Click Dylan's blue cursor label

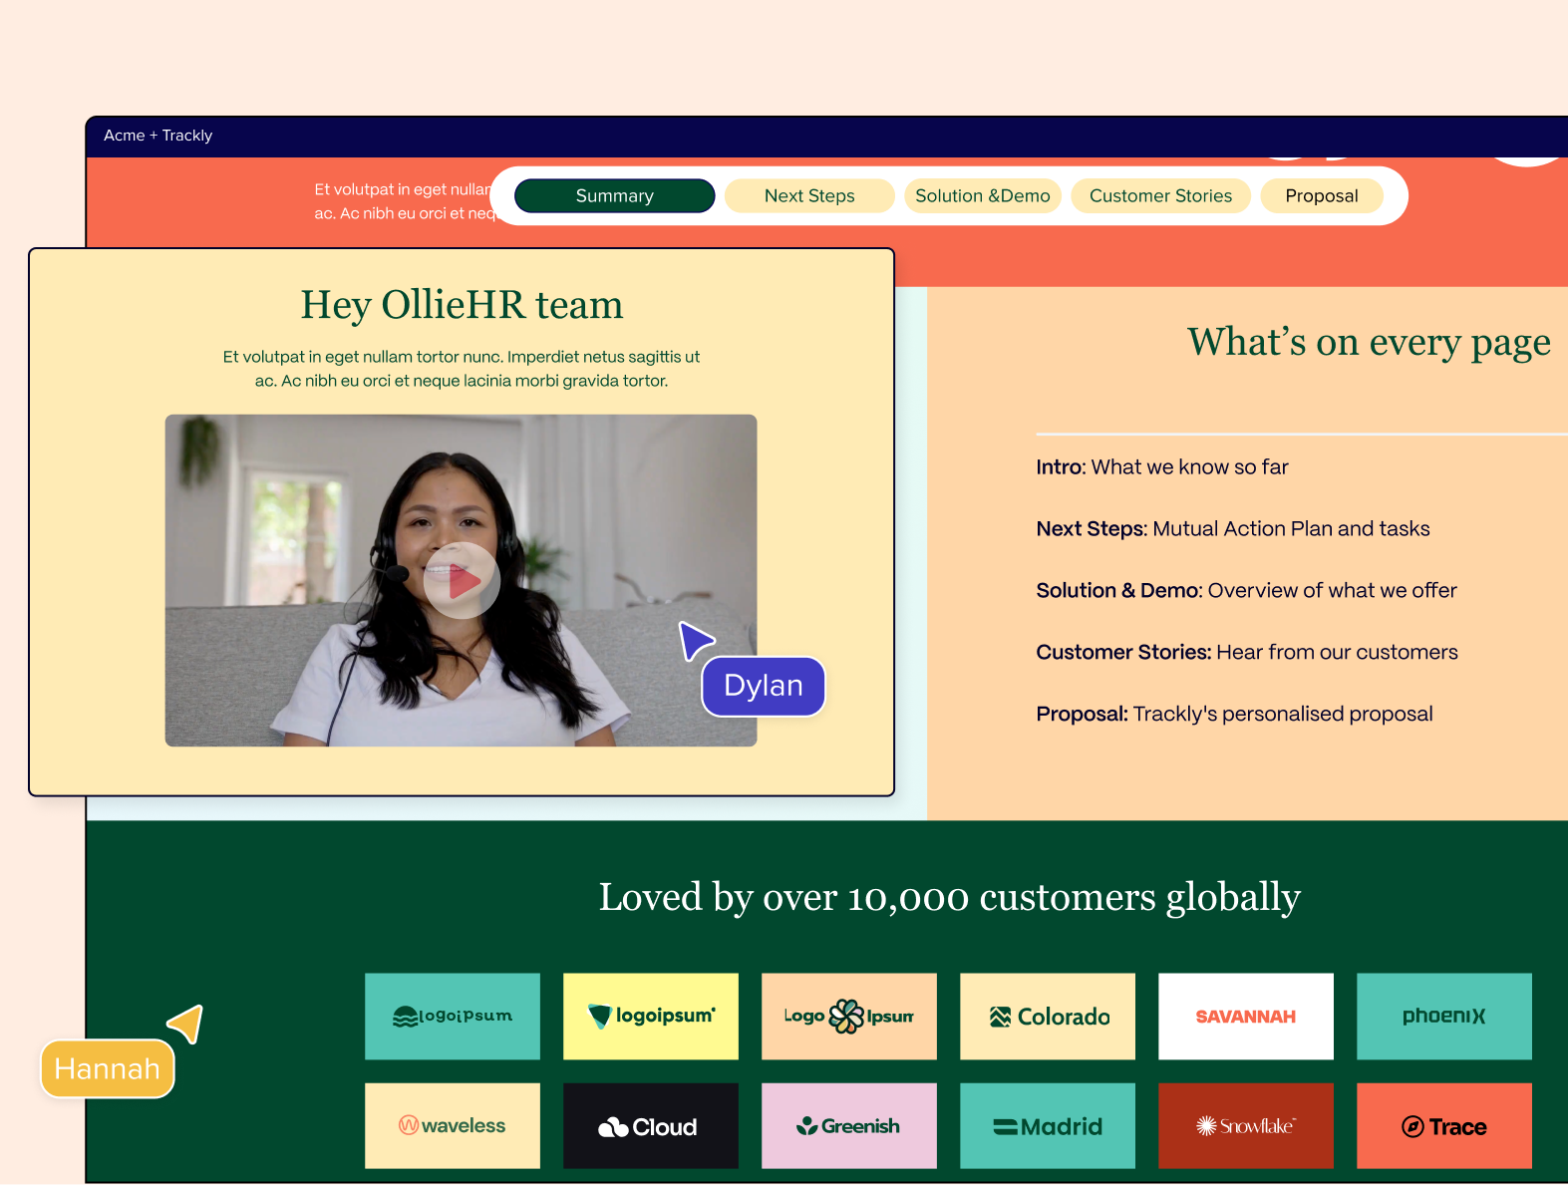point(764,686)
